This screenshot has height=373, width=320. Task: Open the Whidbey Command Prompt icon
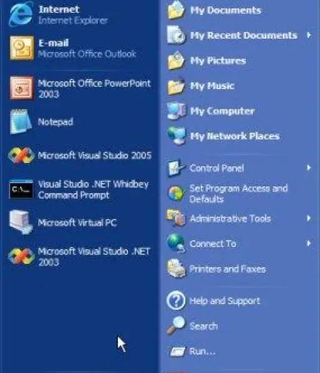click(21, 190)
